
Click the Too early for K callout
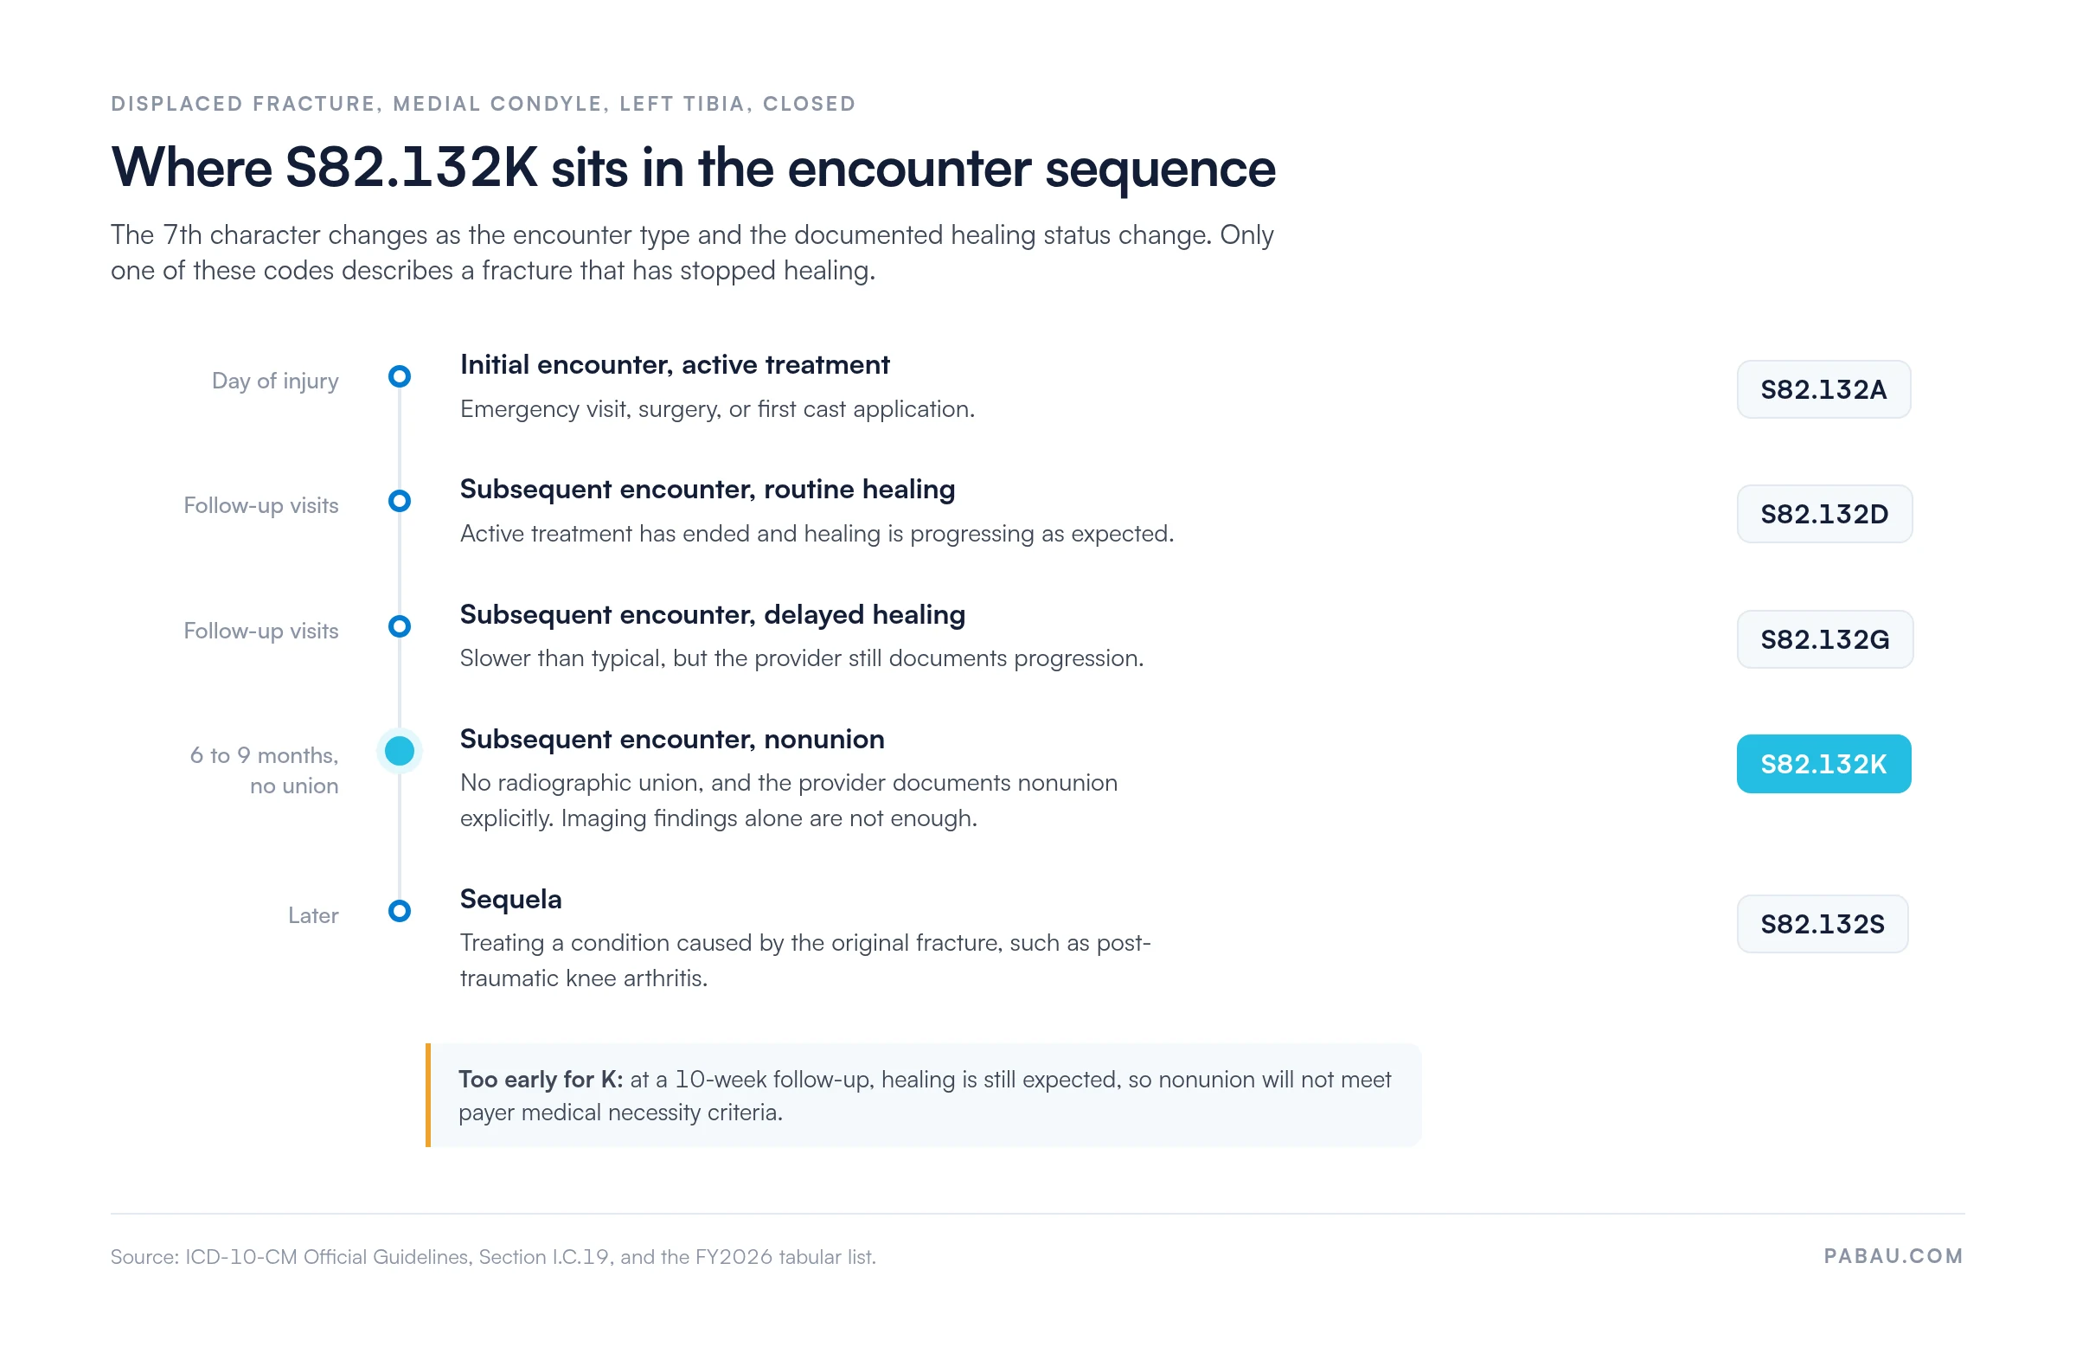pyautogui.click(x=924, y=1096)
